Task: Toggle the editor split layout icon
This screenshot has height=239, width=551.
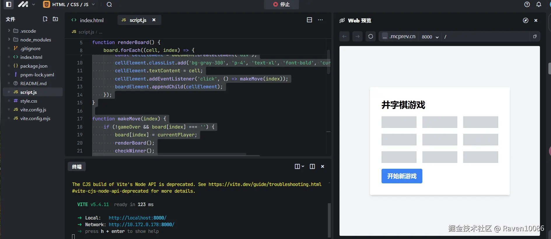Action: click(x=309, y=20)
